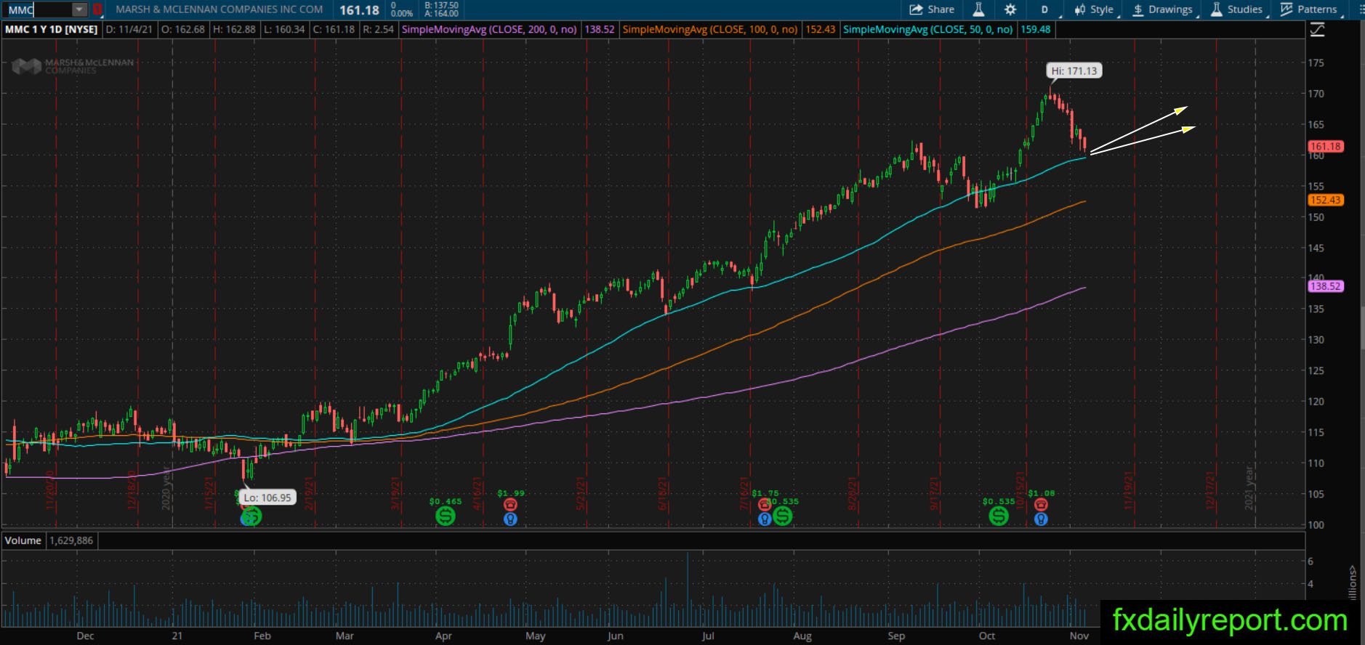Click the $1.08 earnings phone icon
The height and width of the screenshot is (645, 1365).
[x=1041, y=505]
